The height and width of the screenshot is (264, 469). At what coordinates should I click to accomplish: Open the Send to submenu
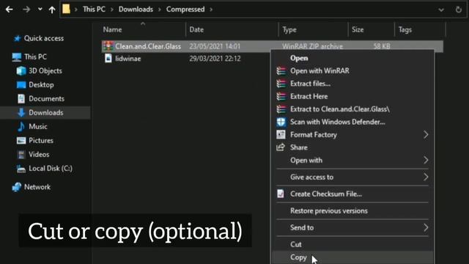pos(352,228)
